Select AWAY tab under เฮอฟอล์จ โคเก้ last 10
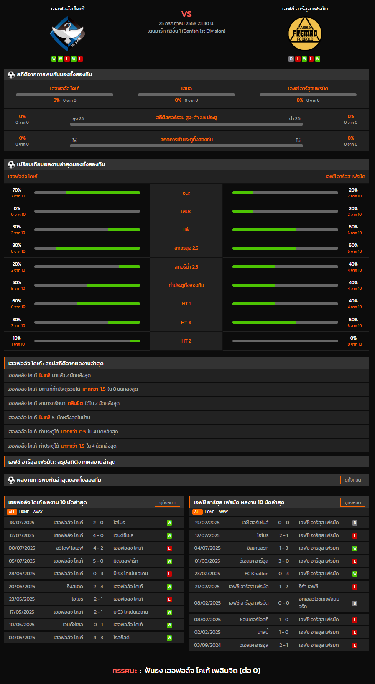Image resolution: width=375 pixels, height=684 pixels. coord(38,512)
